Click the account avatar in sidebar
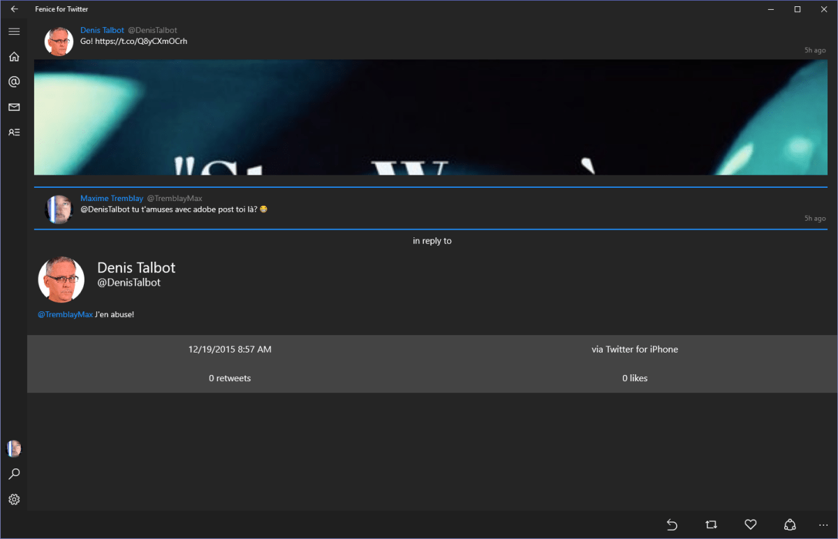 [14, 448]
